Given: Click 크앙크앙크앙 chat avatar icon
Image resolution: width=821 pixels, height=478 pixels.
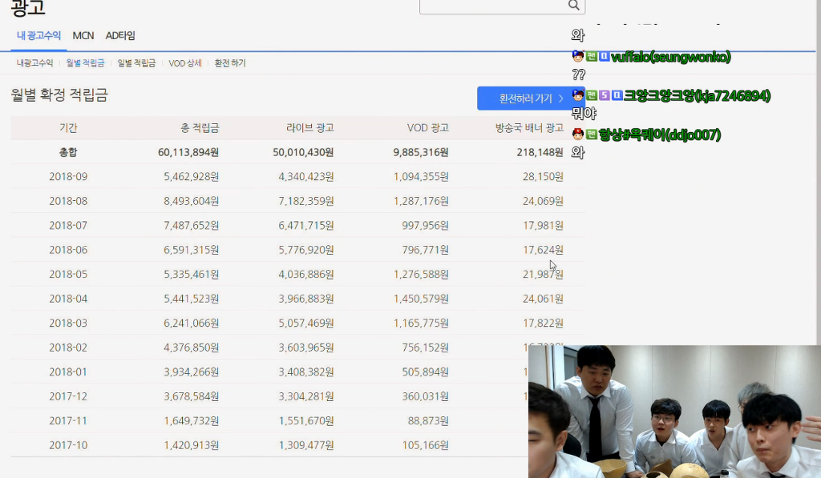Looking at the screenshot, I should [578, 95].
